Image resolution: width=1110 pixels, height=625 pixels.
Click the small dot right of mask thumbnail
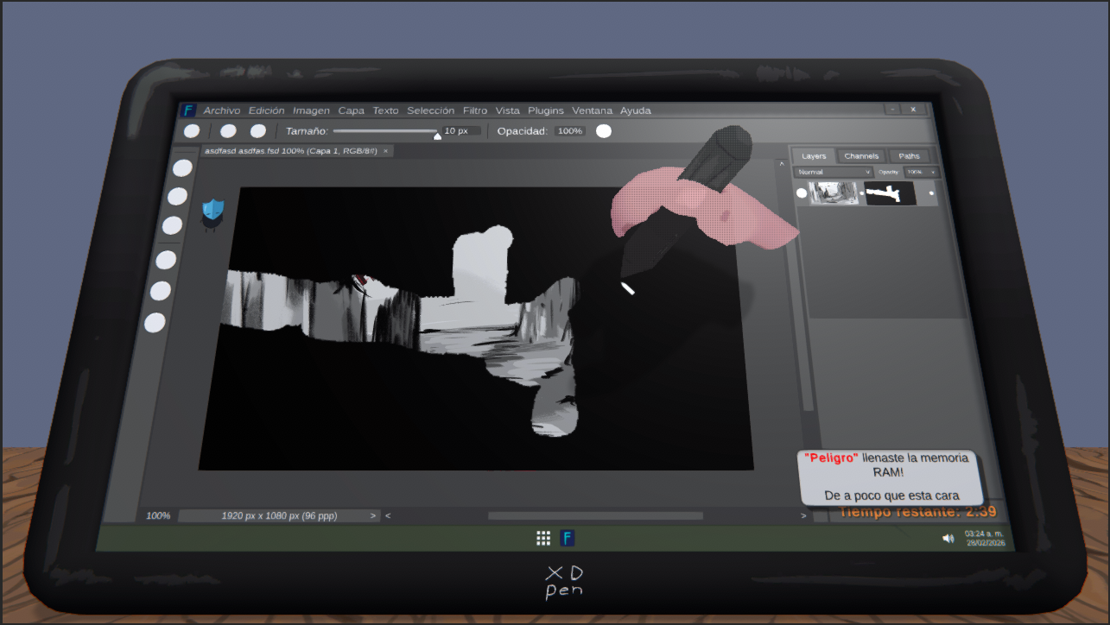931,193
